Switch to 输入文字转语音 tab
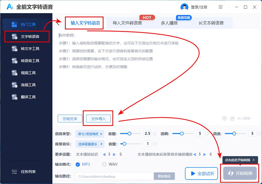This screenshot has height=184, width=262. pos(85,23)
